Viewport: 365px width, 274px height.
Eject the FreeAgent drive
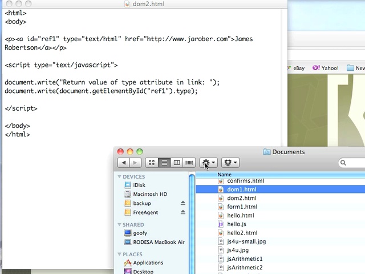[183, 212]
